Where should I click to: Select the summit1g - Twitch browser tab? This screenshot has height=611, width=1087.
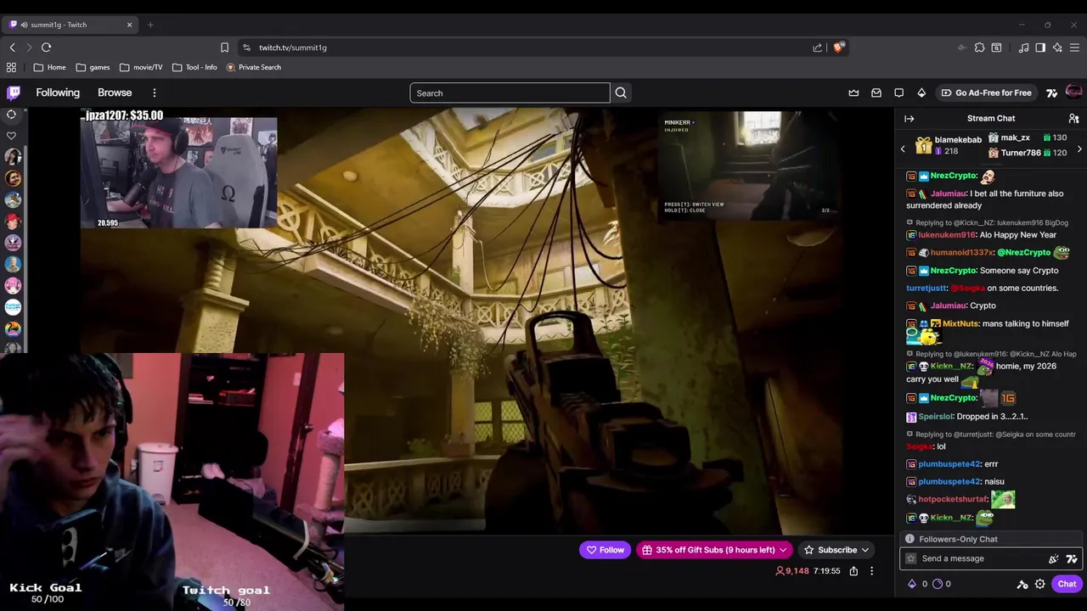coord(71,25)
